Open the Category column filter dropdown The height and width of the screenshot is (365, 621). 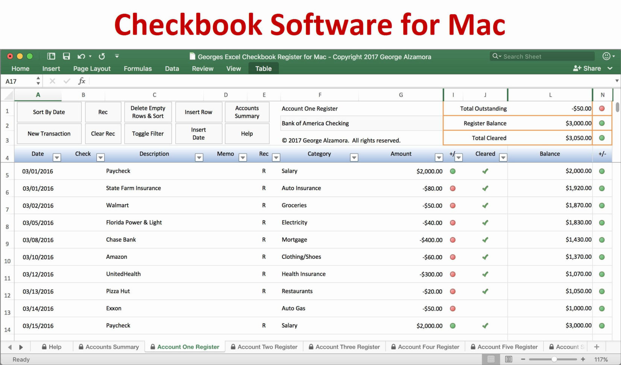(x=354, y=157)
